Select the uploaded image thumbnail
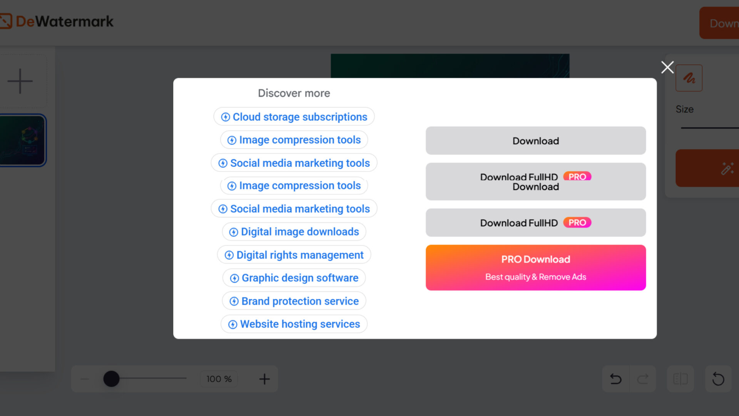Image resolution: width=739 pixels, height=416 pixels. click(23, 141)
